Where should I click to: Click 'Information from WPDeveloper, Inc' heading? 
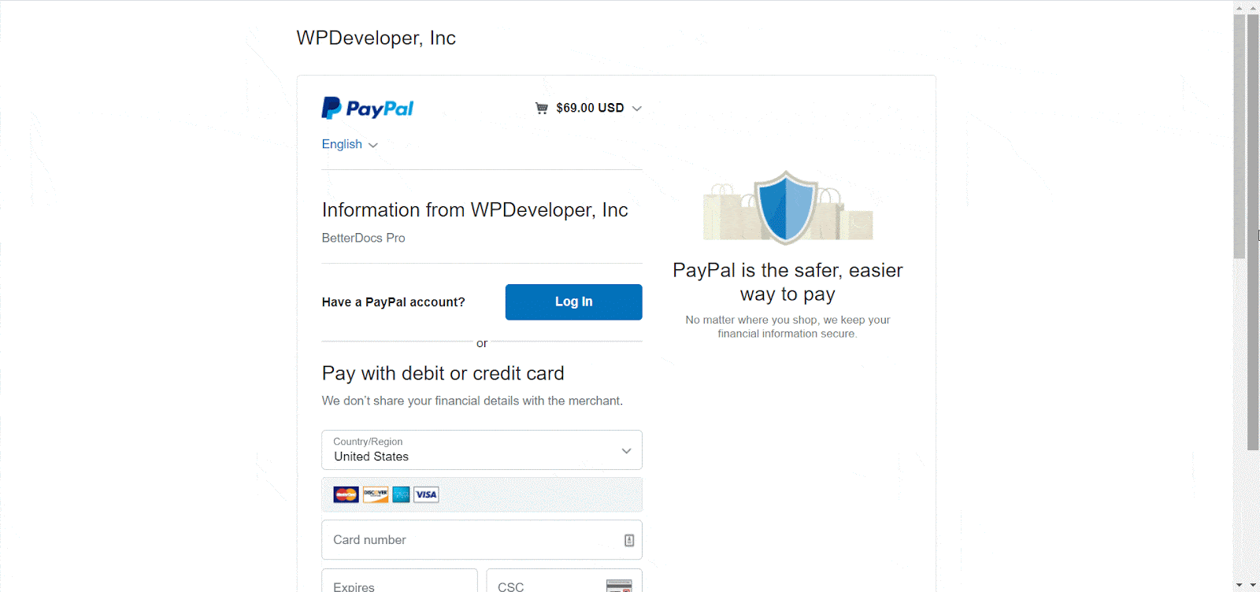[x=475, y=210]
